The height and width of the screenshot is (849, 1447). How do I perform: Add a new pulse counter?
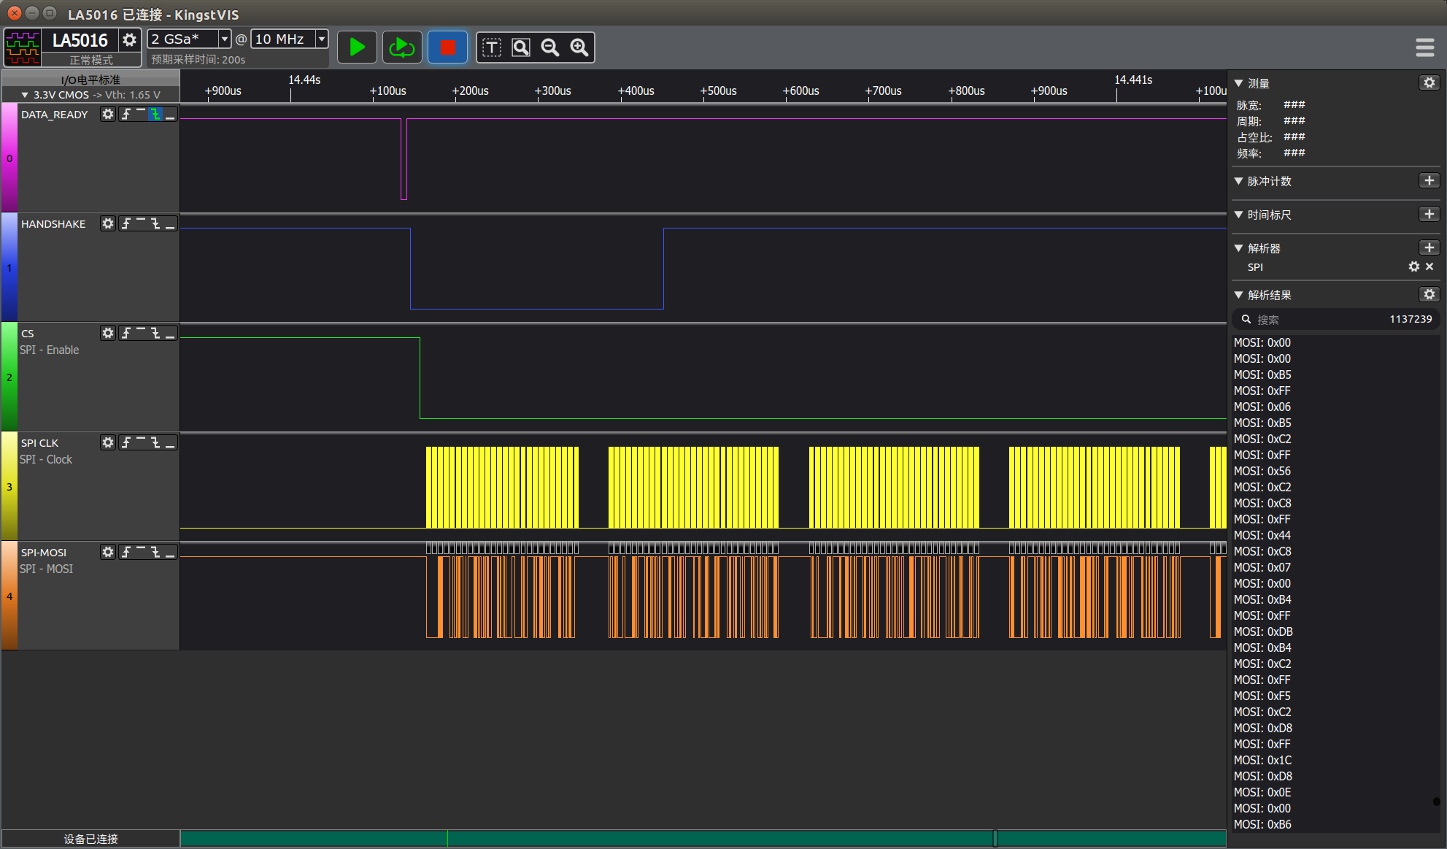[x=1429, y=180]
